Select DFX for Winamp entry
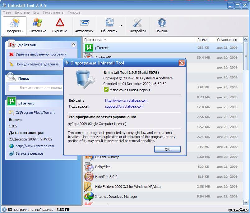 pos(163,157)
